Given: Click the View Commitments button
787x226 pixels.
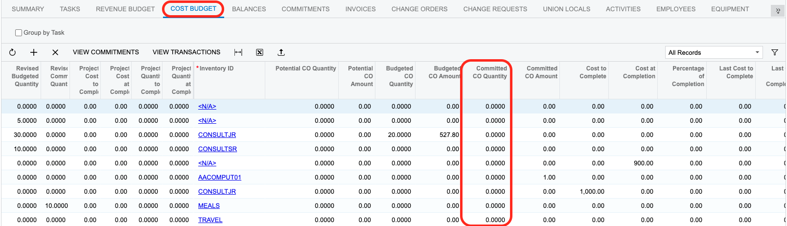Looking at the screenshot, I should pos(106,52).
